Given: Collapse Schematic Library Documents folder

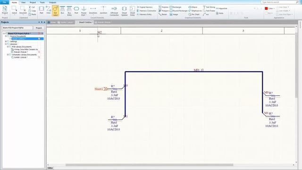Looking at the screenshot, I should coord(8,55).
